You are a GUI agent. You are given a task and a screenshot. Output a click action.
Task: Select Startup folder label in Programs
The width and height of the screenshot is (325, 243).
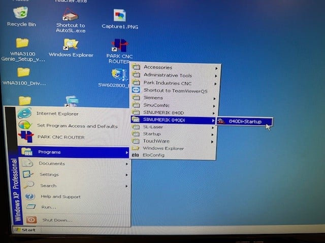pyautogui.click(x=152, y=134)
